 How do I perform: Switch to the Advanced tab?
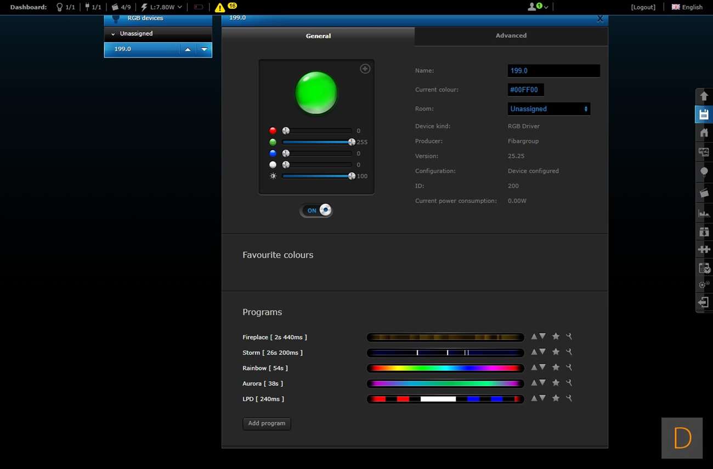tap(511, 36)
